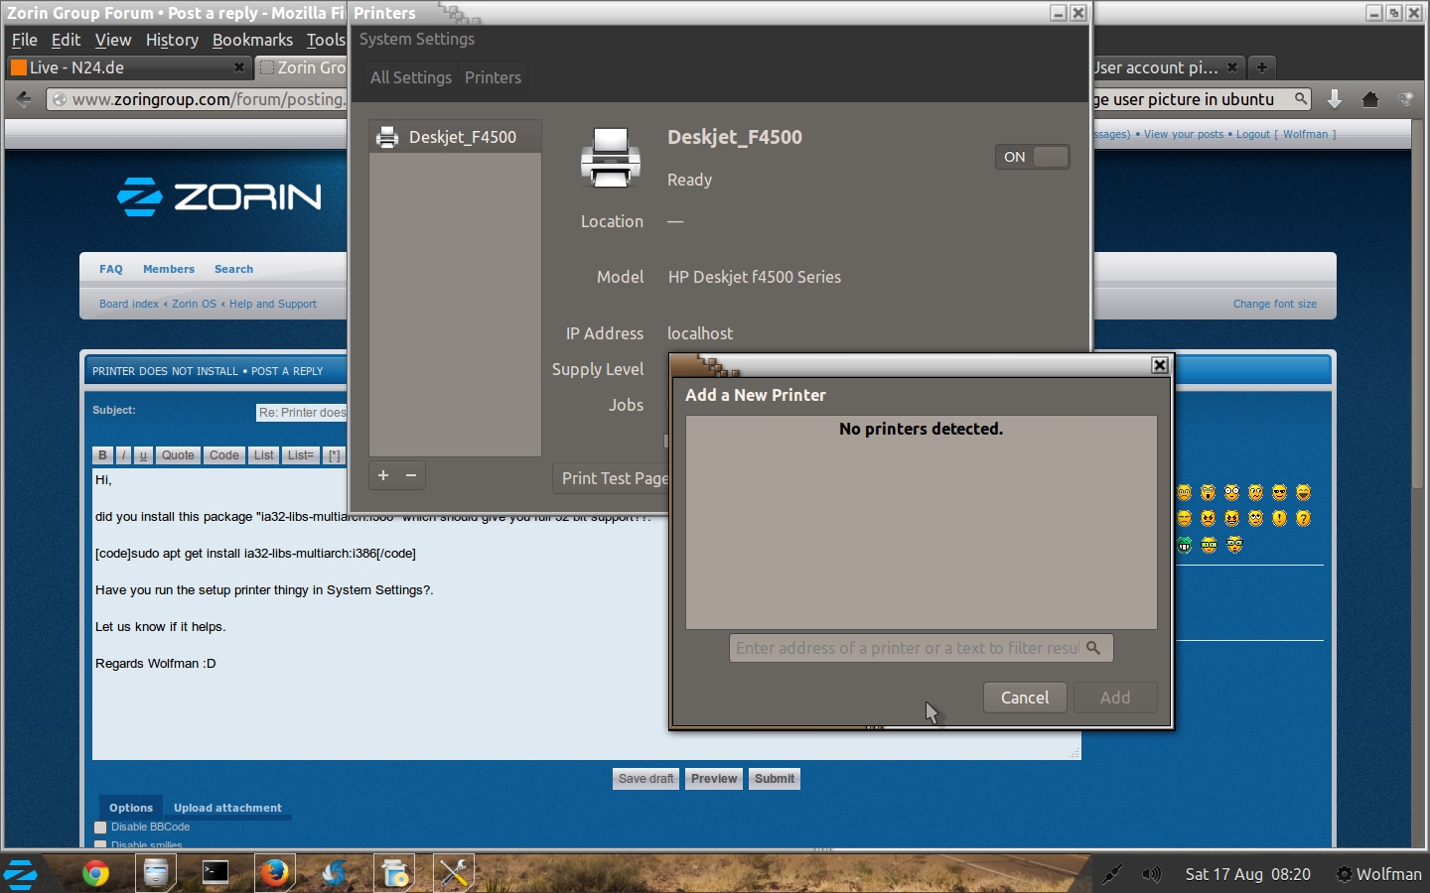Viewport: 1430px width, 893px height.
Task: Click the Change font size link
Action: click(1274, 304)
